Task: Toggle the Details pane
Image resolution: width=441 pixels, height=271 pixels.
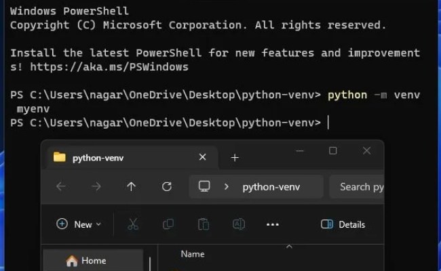Action: [x=343, y=224]
